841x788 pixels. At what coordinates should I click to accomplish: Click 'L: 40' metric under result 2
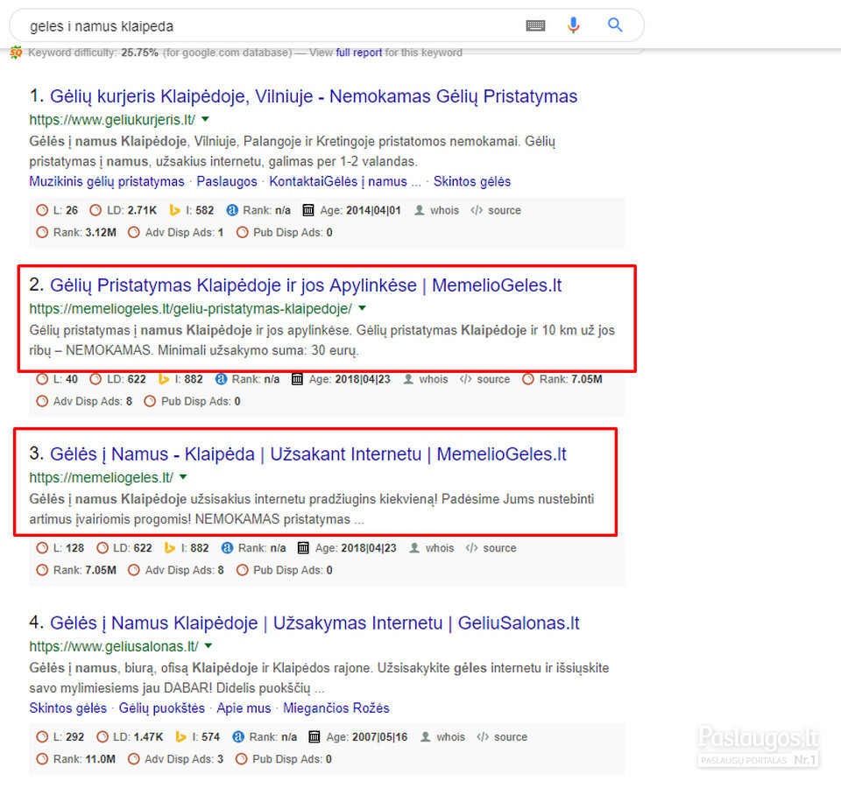57,379
